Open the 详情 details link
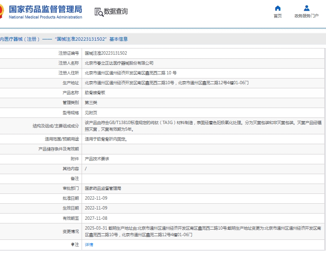Screen dimensions: 326x253 [89, 244]
